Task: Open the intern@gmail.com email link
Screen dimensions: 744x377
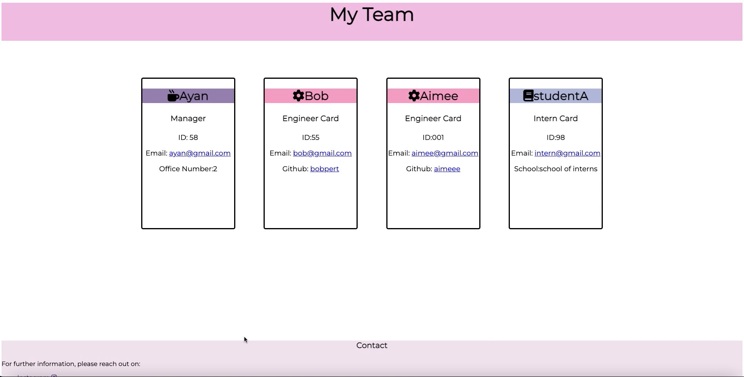Action: (567, 153)
